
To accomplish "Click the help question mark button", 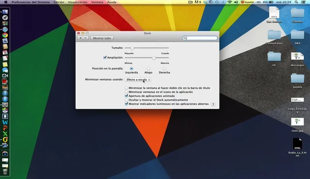I will pyautogui.click(x=213, y=105).
